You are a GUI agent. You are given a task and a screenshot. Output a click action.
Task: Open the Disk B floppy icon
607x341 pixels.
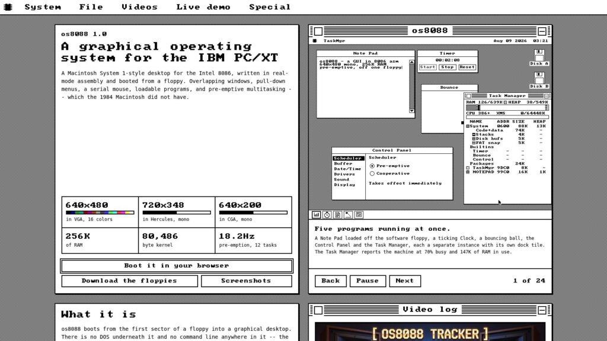click(x=539, y=81)
